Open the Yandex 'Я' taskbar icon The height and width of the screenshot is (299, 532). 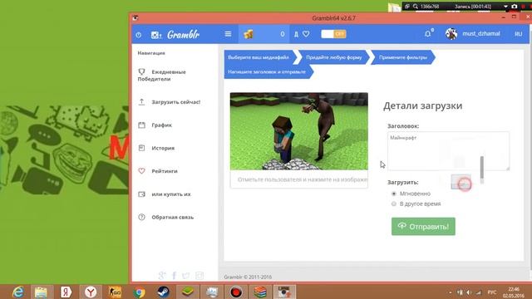(66, 292)
